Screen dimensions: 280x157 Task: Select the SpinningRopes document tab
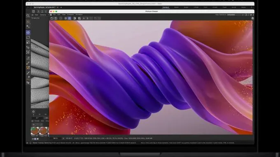coord(44,7)
